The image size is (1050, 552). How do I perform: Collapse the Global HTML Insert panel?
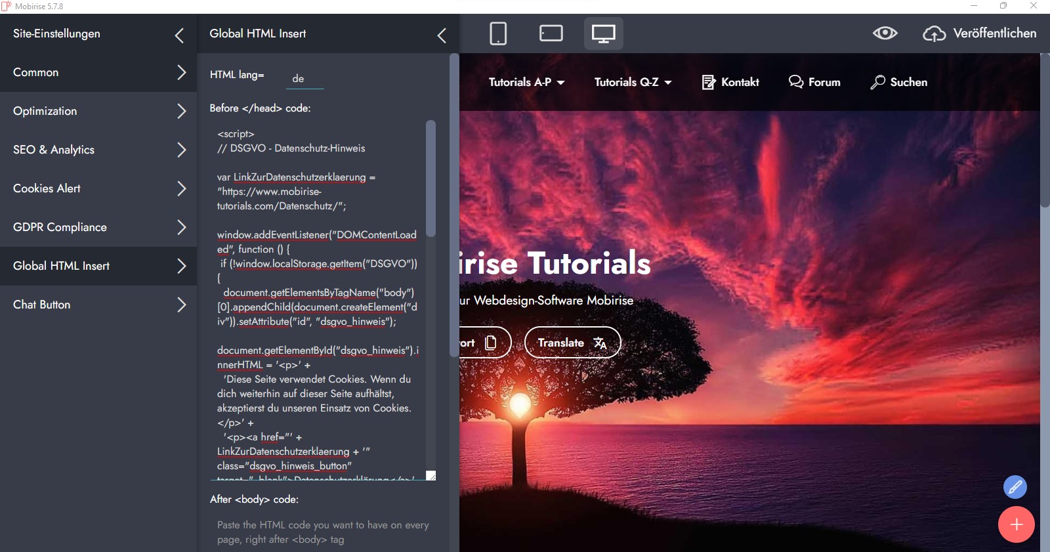442,35
